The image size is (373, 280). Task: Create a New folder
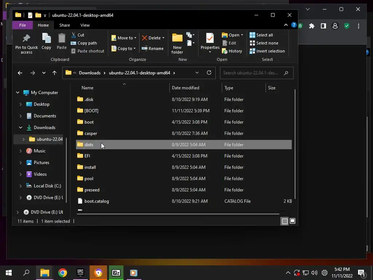pos(177,44)
